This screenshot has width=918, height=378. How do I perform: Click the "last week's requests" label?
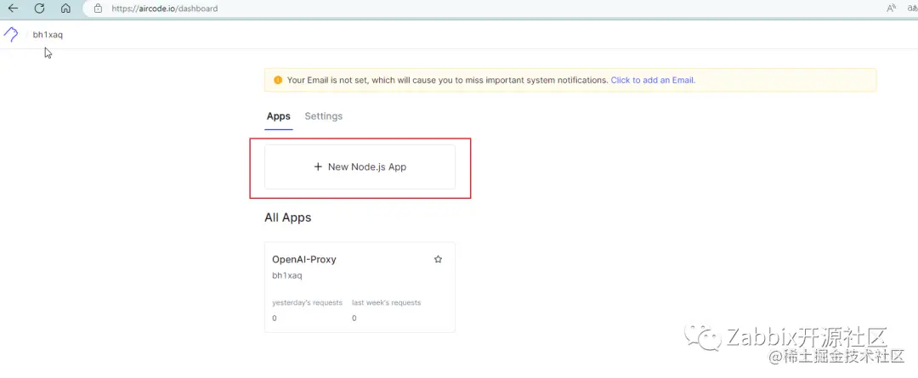387,302
